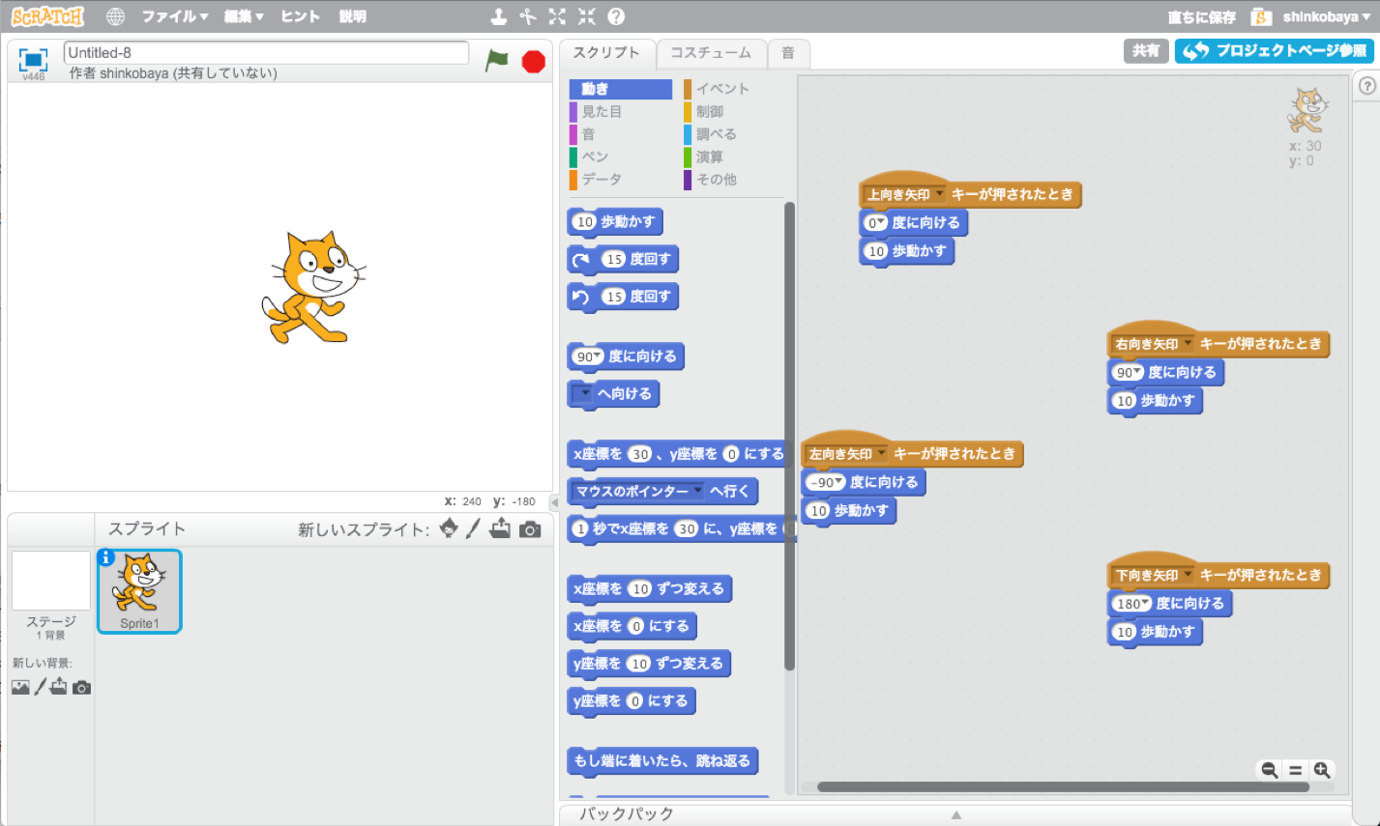Take new sprite photo with camera
The height and width of the screenshot is (826, 1380).
coord(530,529)
